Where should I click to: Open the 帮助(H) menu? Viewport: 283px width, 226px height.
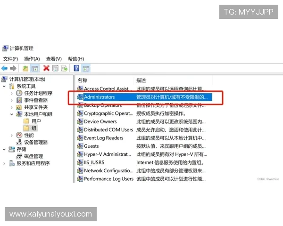(76, 59)
